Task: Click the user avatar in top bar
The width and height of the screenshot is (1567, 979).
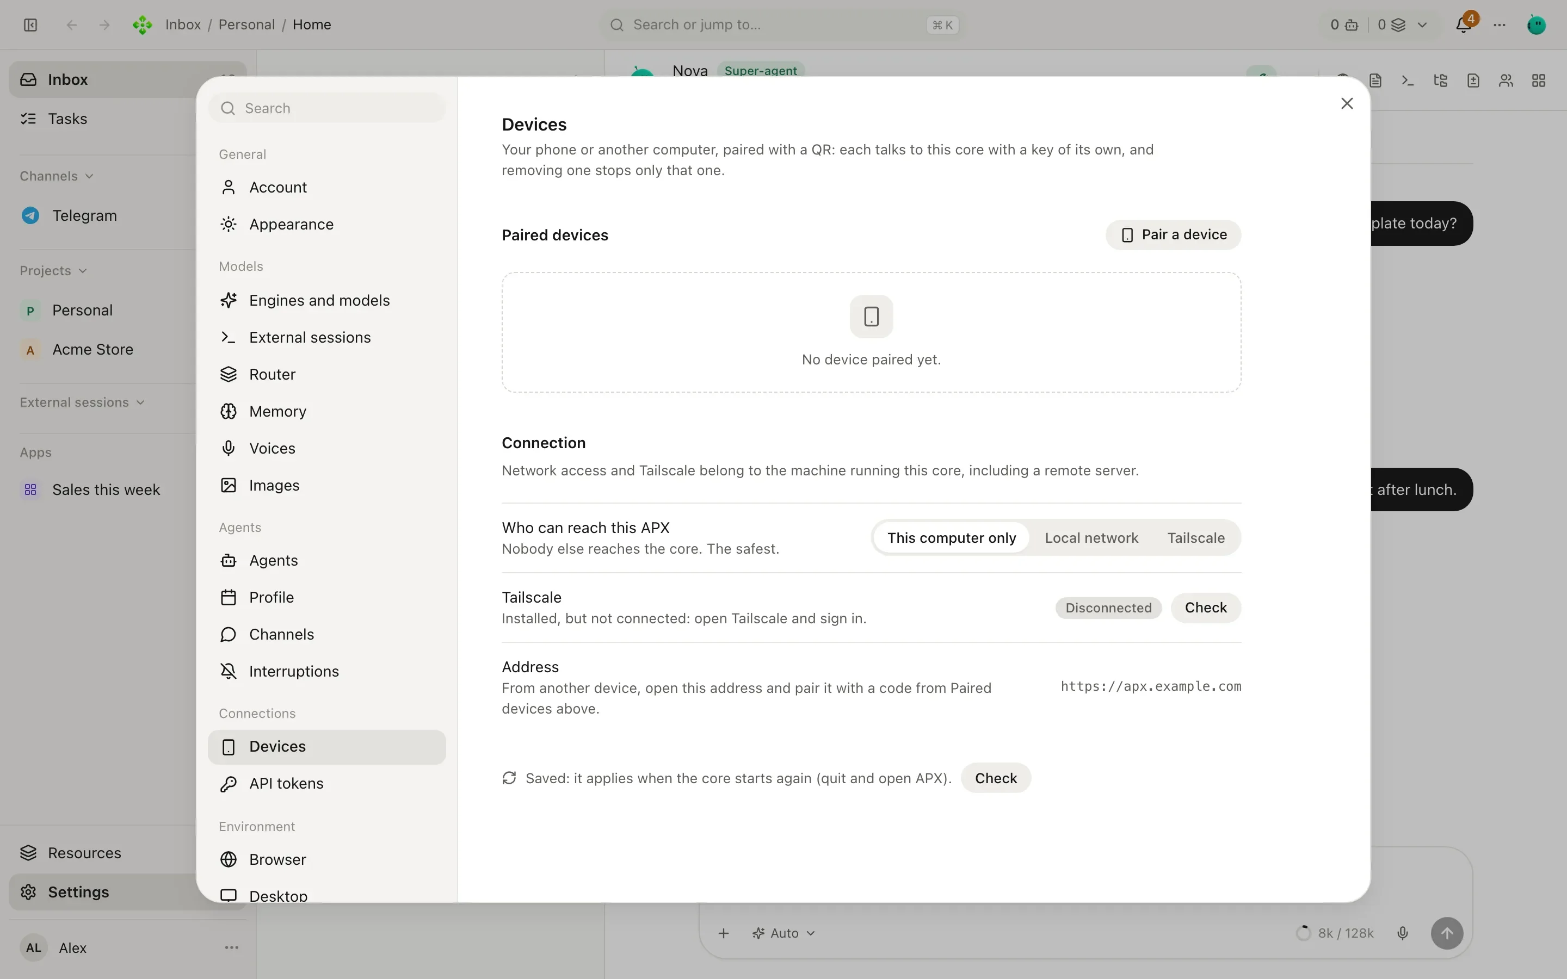Action: 1537,24
